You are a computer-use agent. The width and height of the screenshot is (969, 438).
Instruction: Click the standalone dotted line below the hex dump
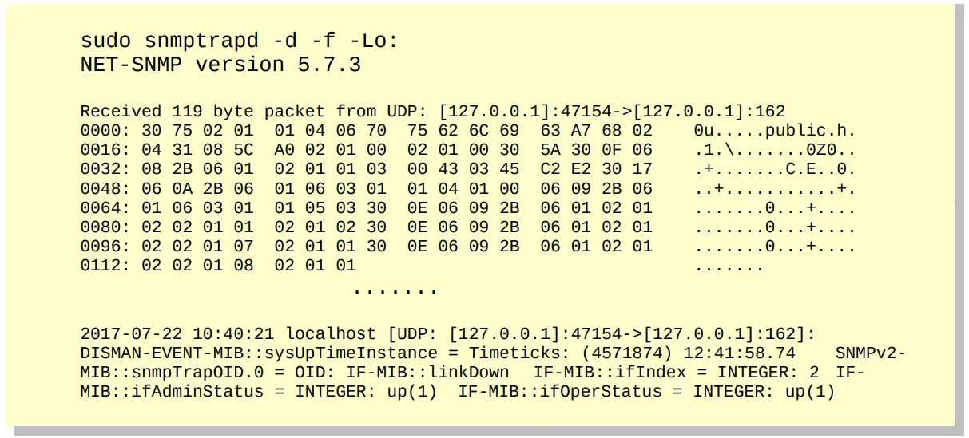tap(395, 291)
